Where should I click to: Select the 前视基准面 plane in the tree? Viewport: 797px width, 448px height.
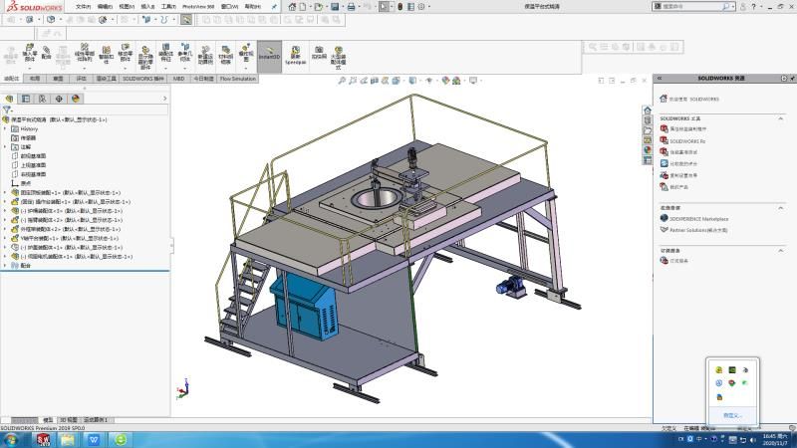(x=32, y=155)
